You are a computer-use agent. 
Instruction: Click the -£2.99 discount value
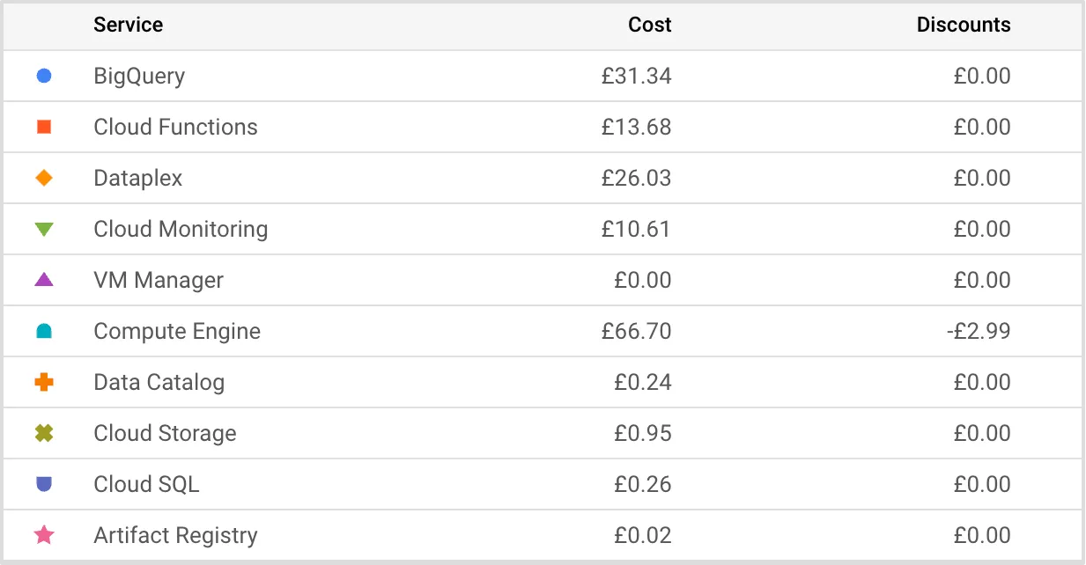(981, 332)
